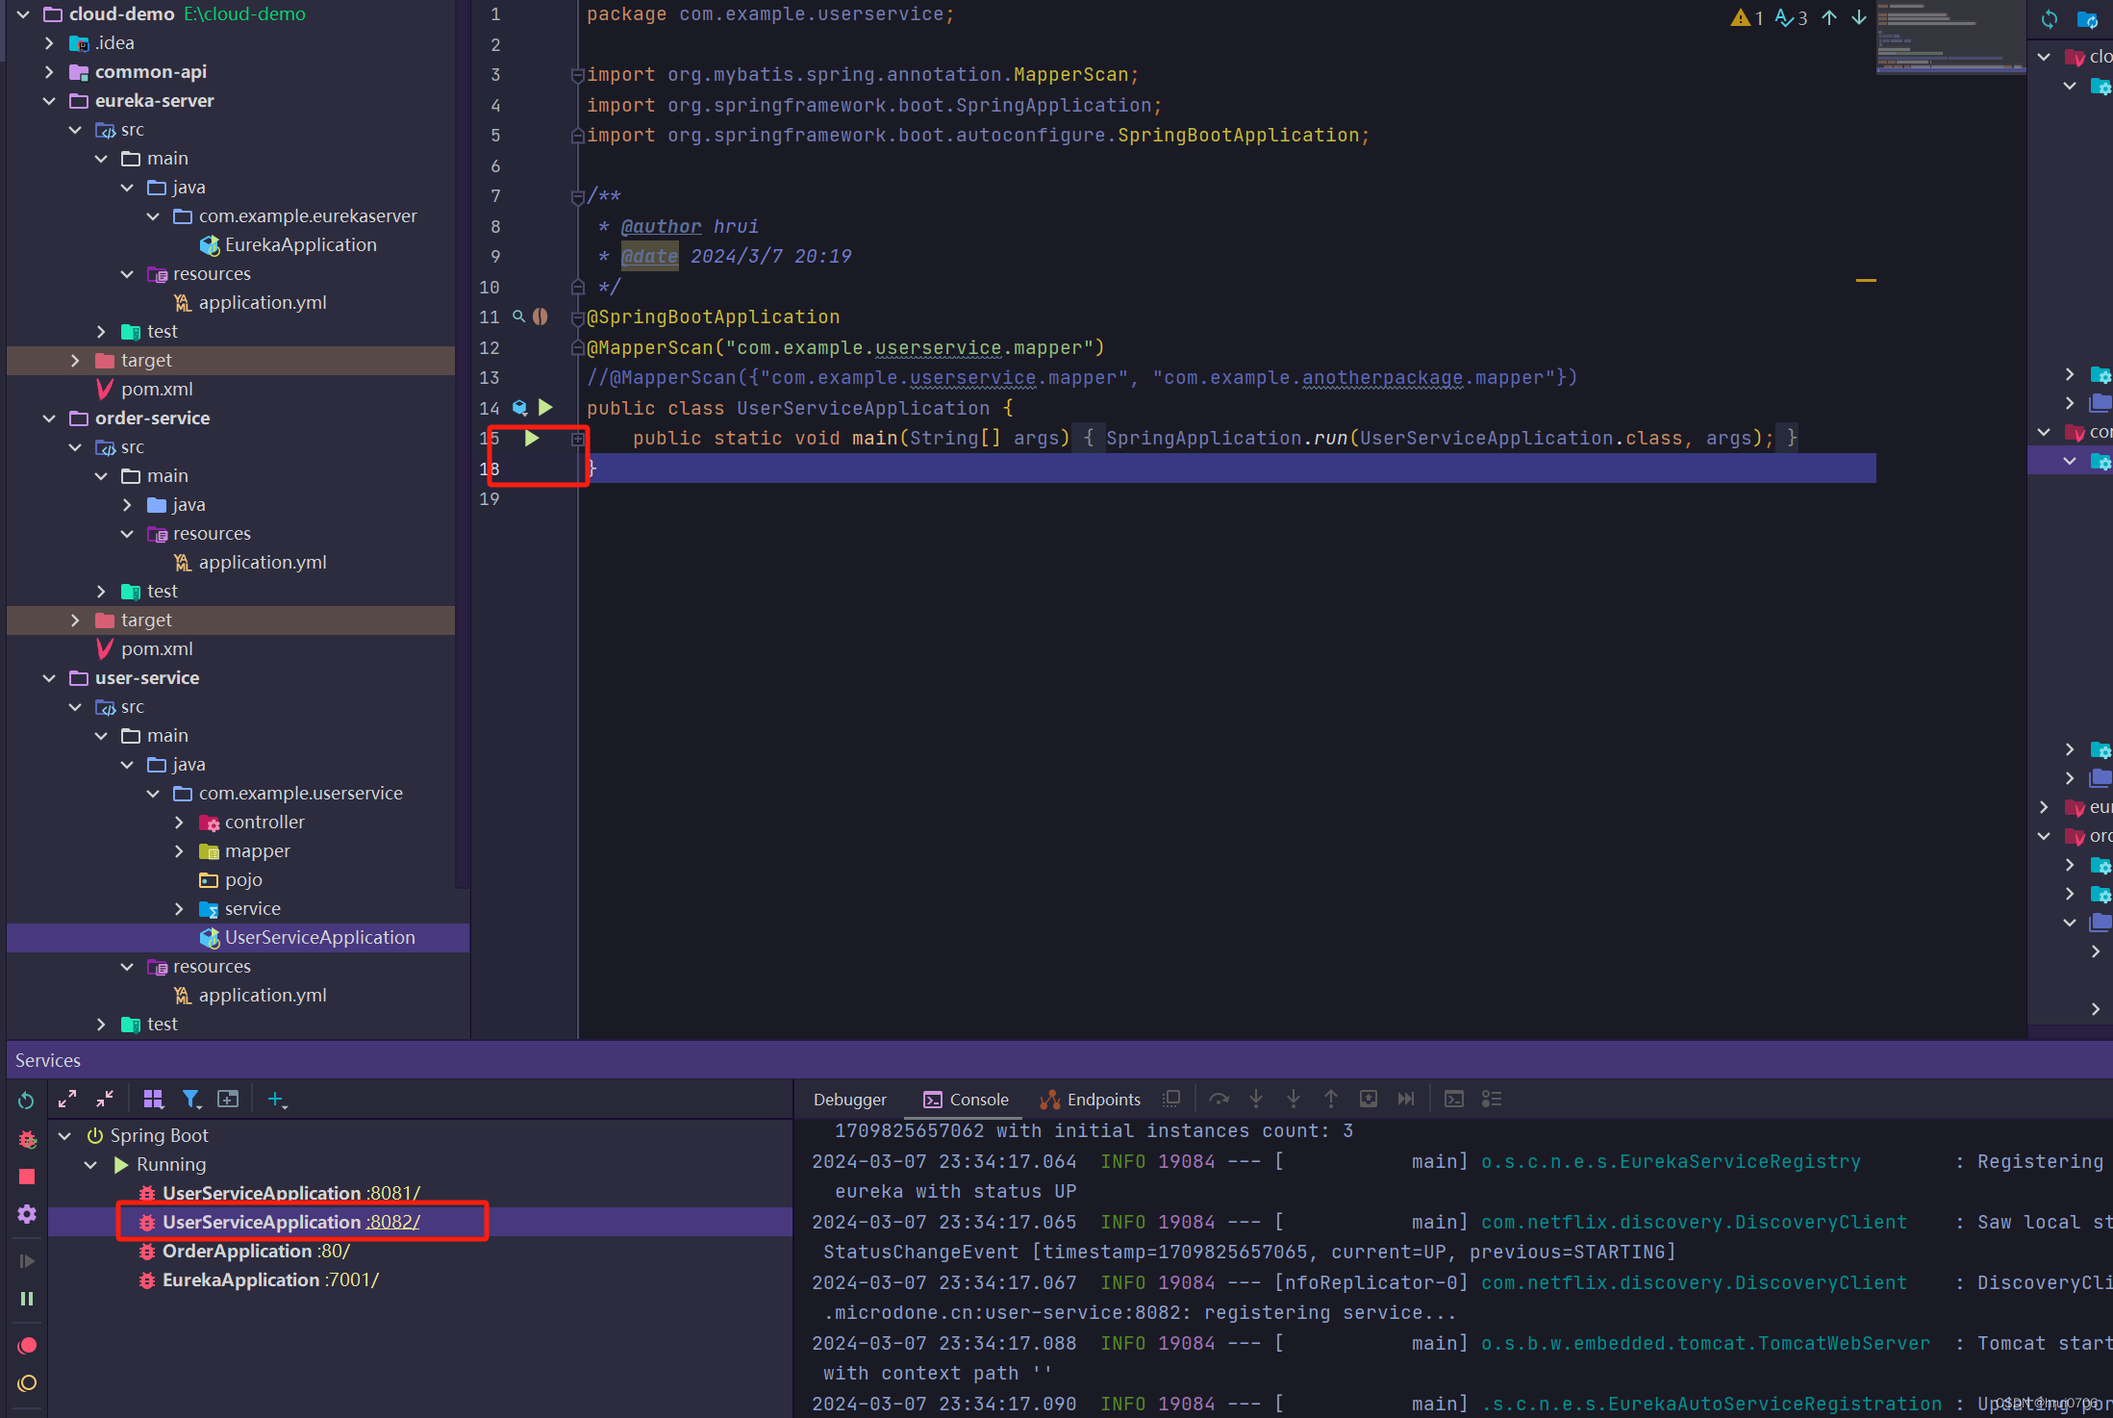2113x1418 pixels.
Task: Click the Resume Program icon in Services sidebar
Action: [27, 1260]
